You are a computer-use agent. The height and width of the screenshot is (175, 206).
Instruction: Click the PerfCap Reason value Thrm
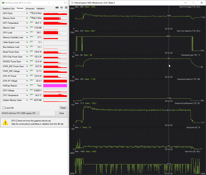click(x=39, y=86)
